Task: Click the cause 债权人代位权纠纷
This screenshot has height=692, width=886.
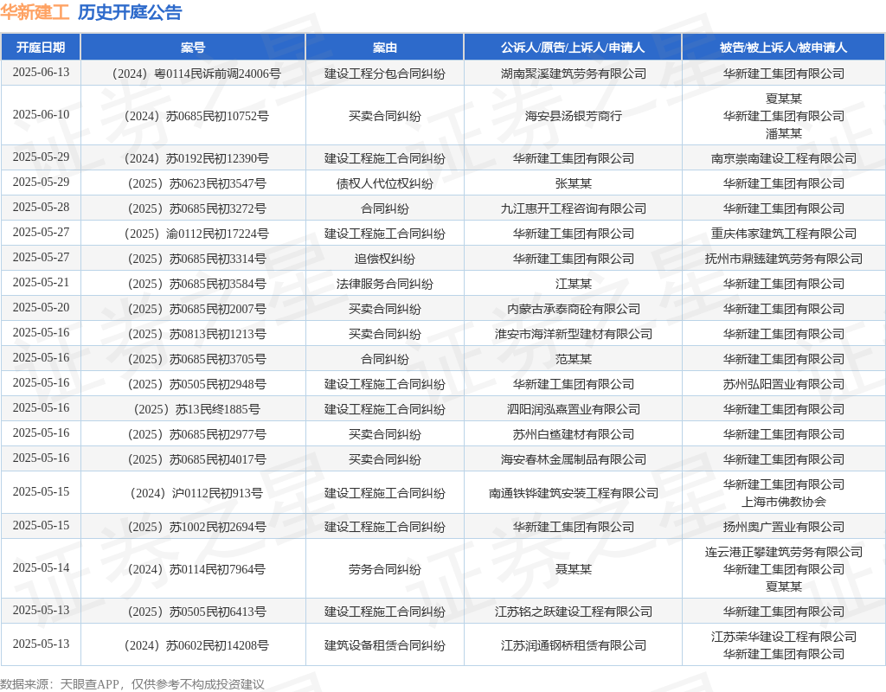Action: (385, 183)
